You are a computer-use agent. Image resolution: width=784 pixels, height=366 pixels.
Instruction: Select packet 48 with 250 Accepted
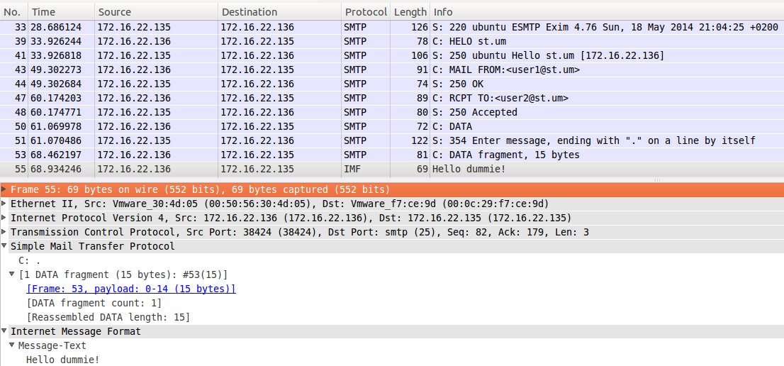[392, 113]
